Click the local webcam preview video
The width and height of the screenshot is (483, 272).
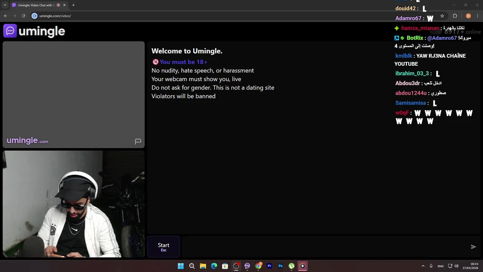tap(74, 204)
